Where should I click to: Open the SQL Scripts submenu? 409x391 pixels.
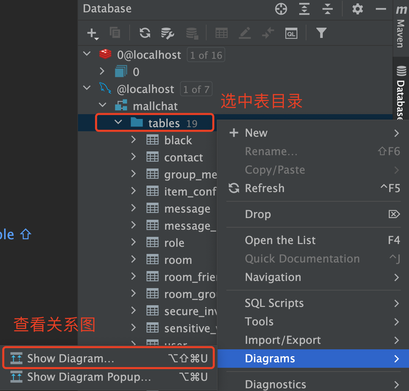pyautogui.click(x=314, y=303)
